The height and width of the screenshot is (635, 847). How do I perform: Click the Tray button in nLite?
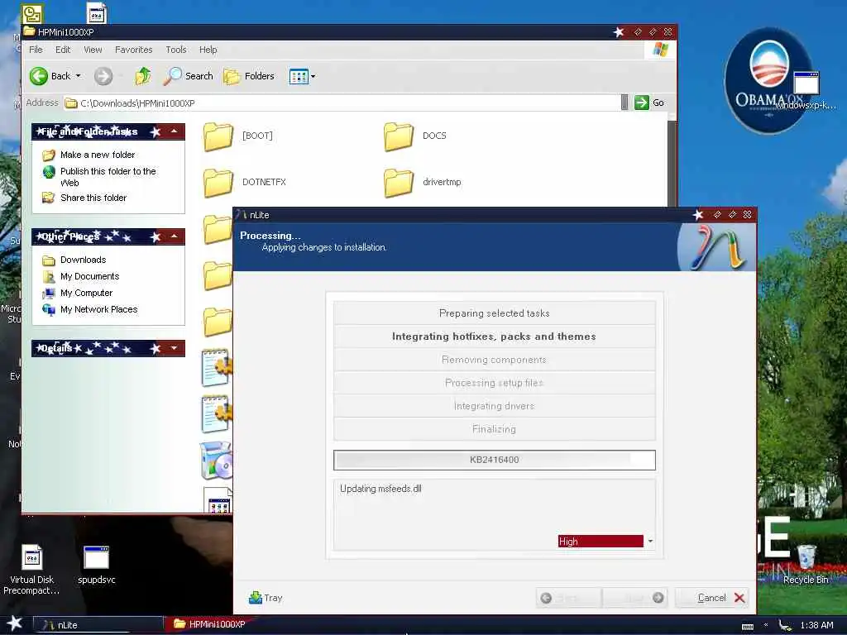click(266, 598)
